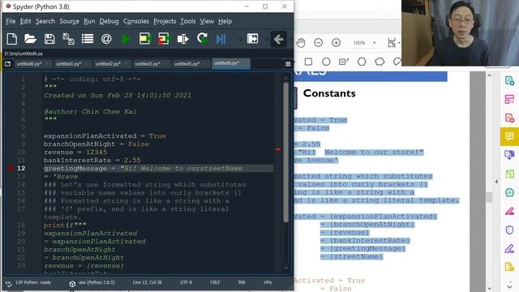Open the Consoles menu
The height and width of the screenshot is (292, 519).
[x=136, y=21]
